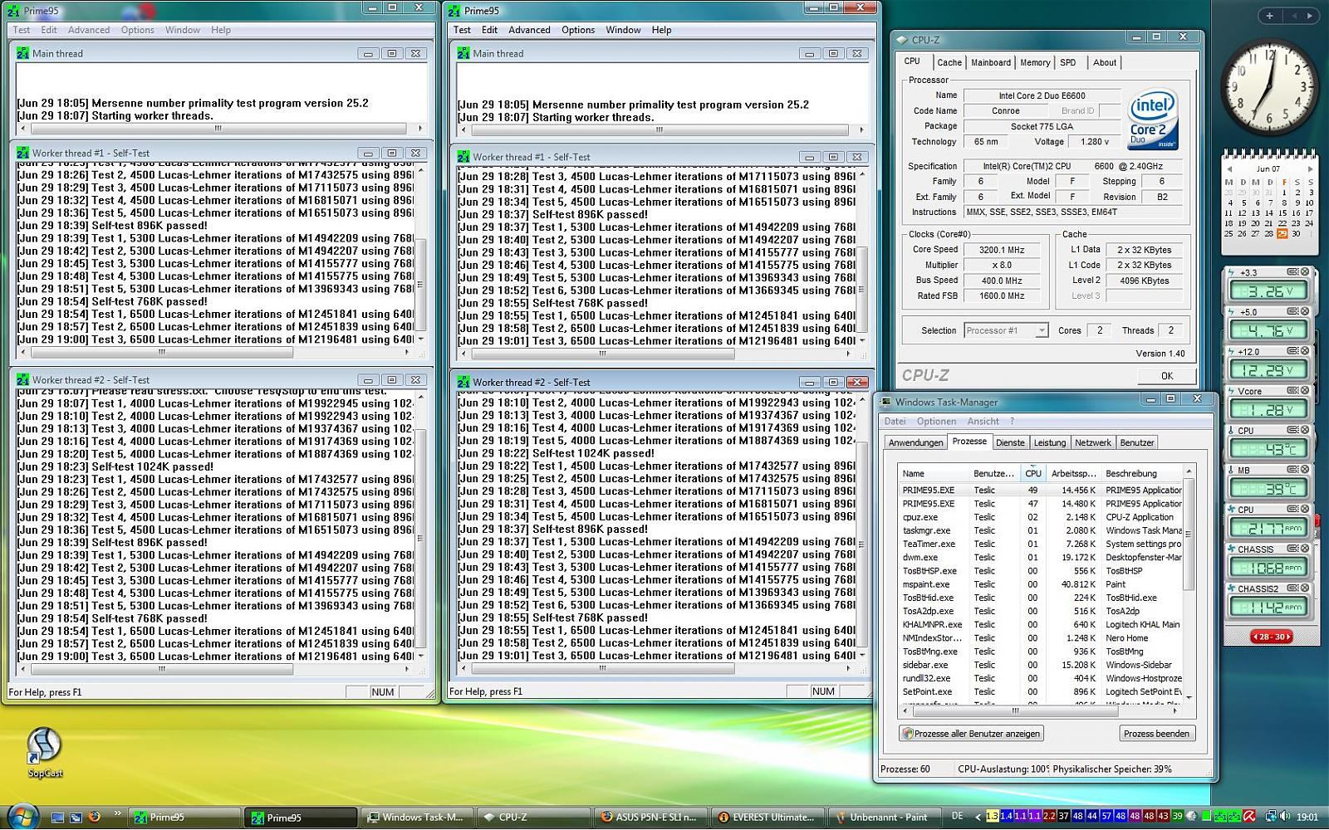Screen dimensions: 1329x830
Task: Click the Intel Core 2 Duo logo
Action: coord(1153,120)
